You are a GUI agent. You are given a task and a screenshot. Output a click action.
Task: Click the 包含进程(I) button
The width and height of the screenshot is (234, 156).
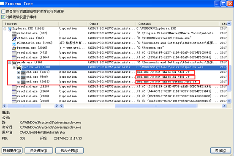pos(39,151)
